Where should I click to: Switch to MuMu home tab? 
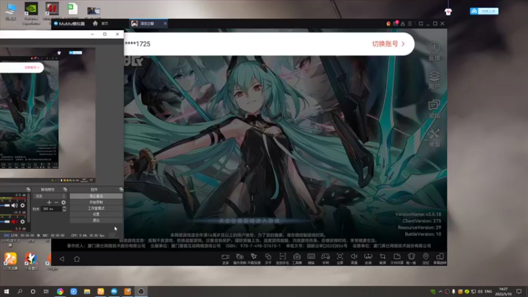coord(100,24)
